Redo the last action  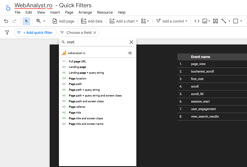[x=14, y=21]
